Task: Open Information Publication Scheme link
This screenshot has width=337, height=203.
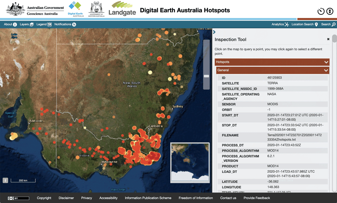Action: coord(148,198)
